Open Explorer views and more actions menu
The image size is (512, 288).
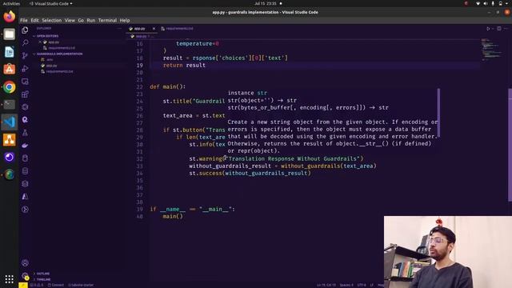tap(119, 29)
